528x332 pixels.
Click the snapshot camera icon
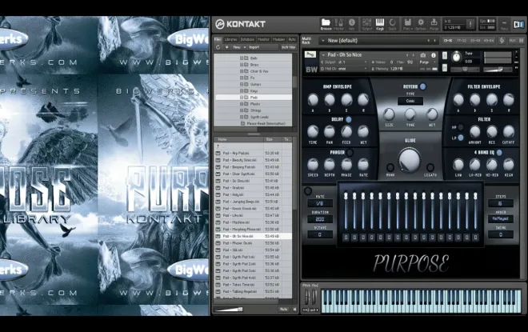click(423, 55)
